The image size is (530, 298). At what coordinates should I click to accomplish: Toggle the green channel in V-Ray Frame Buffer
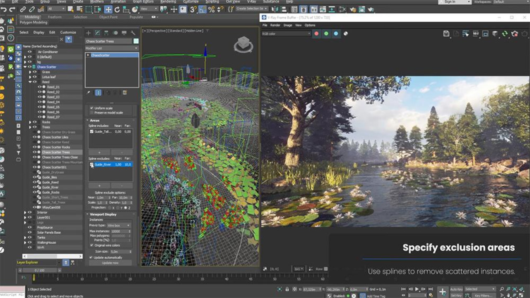326,33
